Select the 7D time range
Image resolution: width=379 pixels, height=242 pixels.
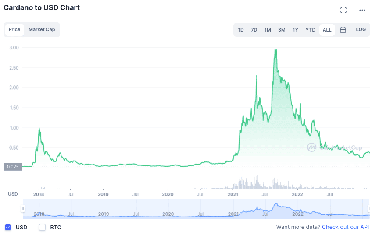pos(254,30)
